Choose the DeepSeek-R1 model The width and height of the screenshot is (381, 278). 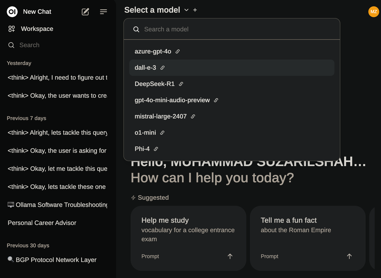coord(232,84)
